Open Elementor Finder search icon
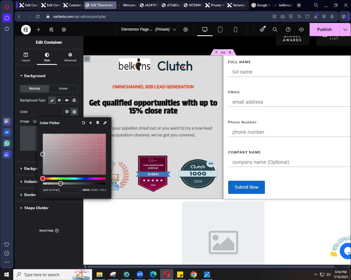The image size is (351, 280). click(275, 30)
